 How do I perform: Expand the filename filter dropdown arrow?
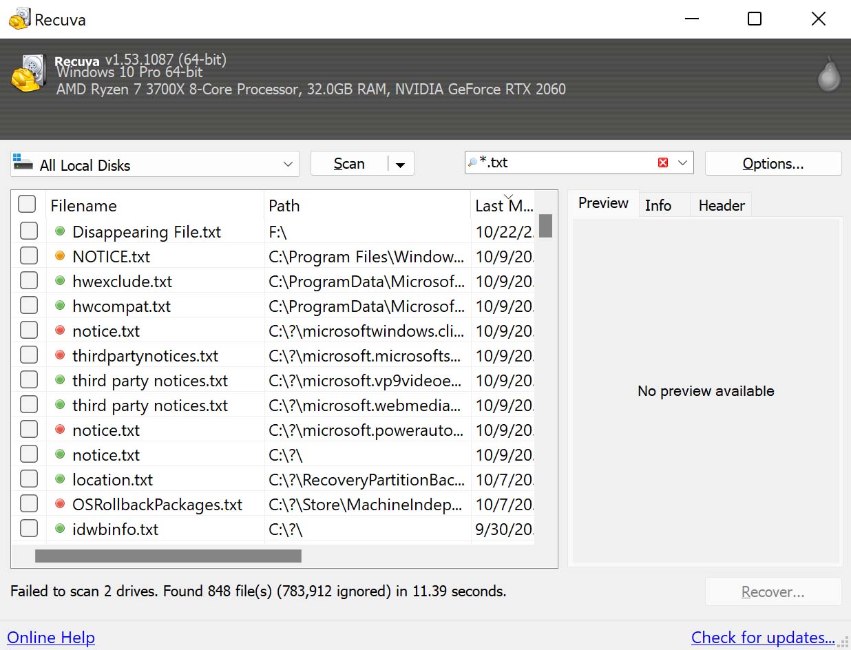682,163
